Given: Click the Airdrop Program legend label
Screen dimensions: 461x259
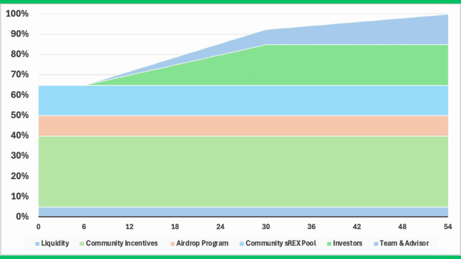Looking at the screenshot, I should [x=203, y=244].
